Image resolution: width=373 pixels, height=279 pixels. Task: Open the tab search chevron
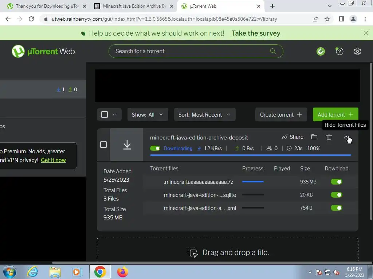pos(329,6)
